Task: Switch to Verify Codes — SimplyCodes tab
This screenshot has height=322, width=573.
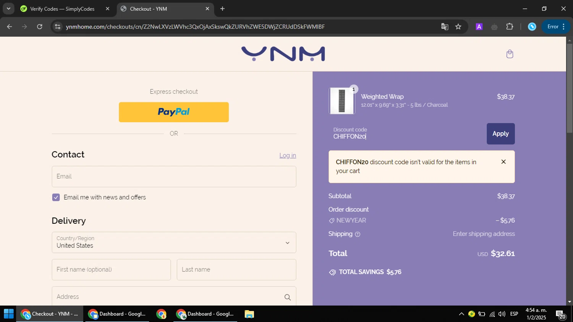Action: pos(65,9)
